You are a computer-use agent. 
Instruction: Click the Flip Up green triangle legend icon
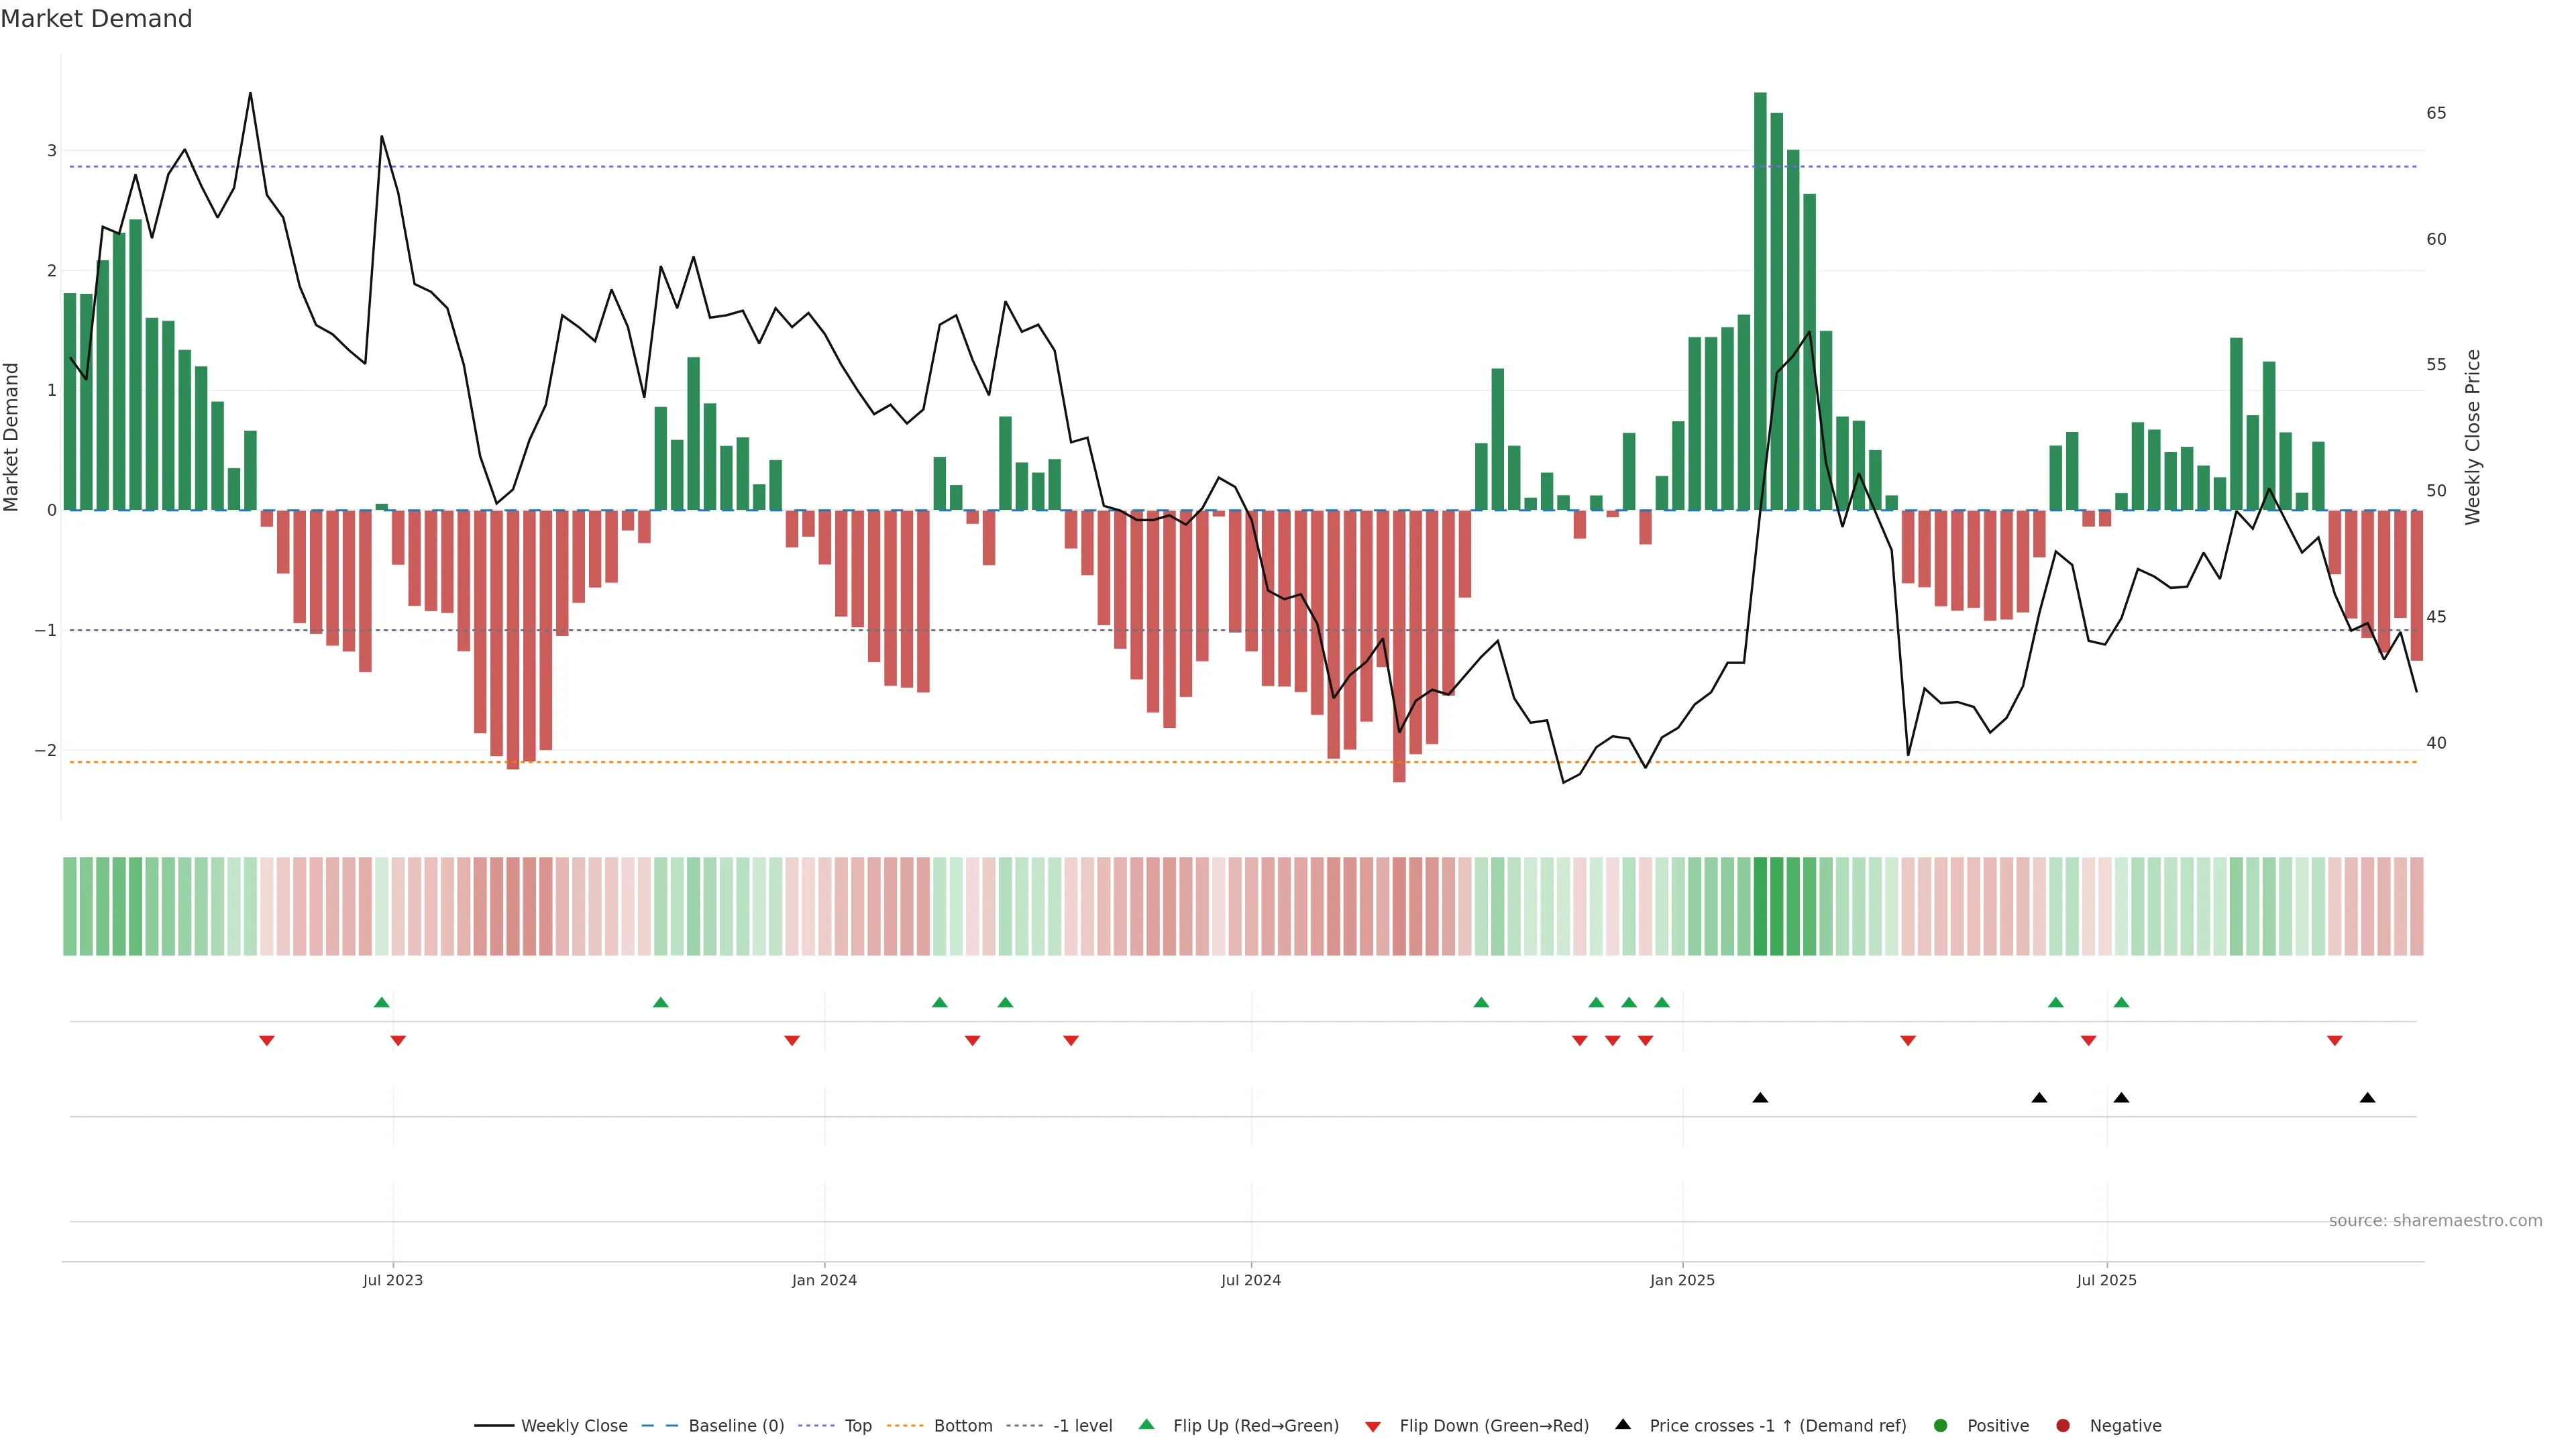[1146, 1424]
